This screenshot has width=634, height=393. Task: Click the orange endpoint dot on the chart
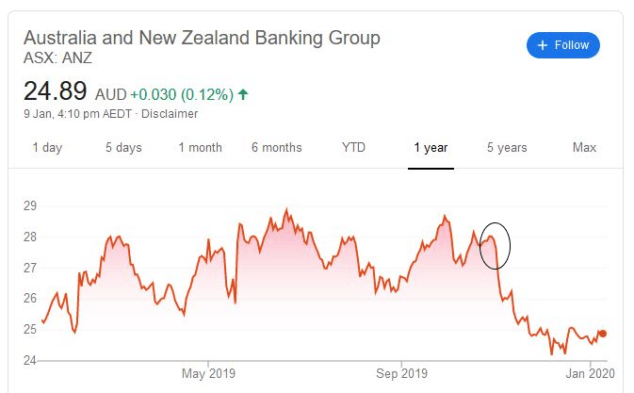(603, 333)
